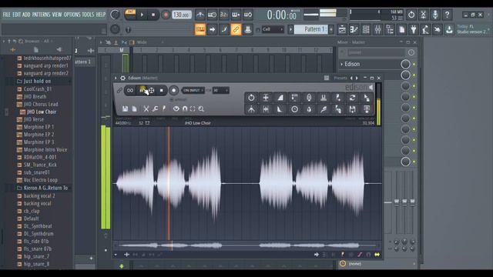Screen dimensions: 493x277
Task: Click the Edison fade-out ramp icon
Action: click(x=280, y=109)
